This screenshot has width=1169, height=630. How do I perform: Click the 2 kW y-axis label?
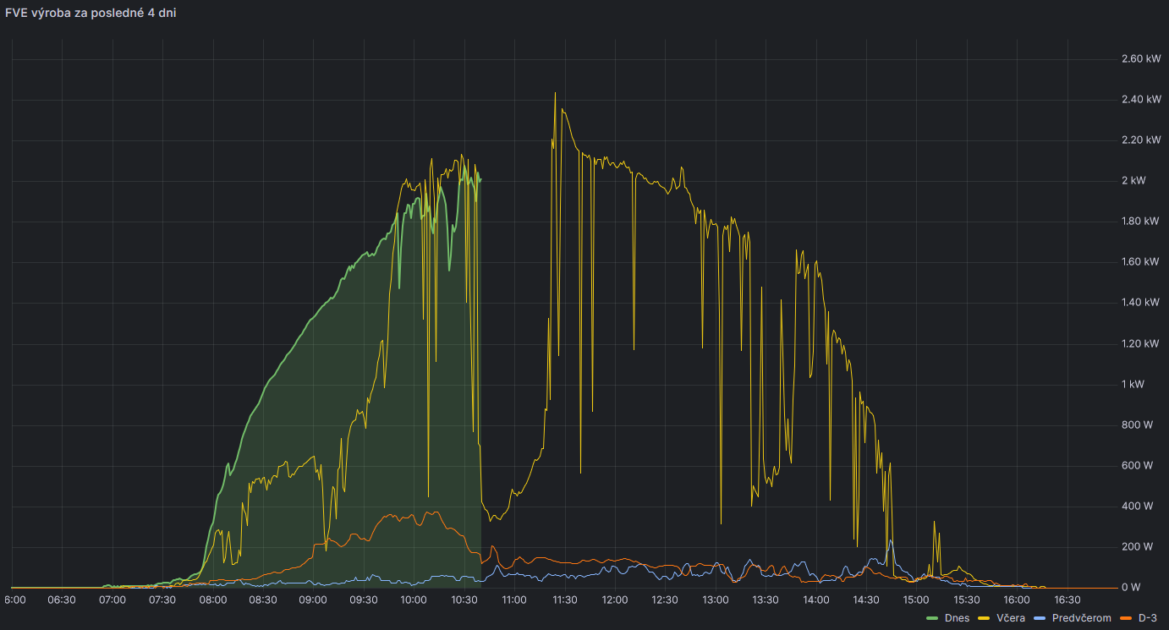tap(1133, 181)
